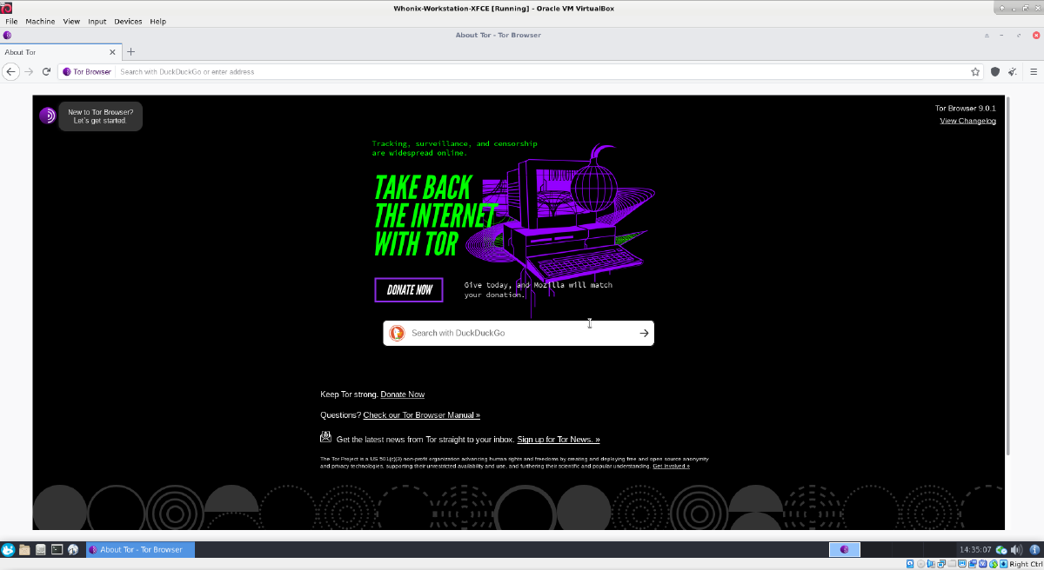The image size is (1044, 570).
Task: Open the Input menu
Action: pos(97,21)
